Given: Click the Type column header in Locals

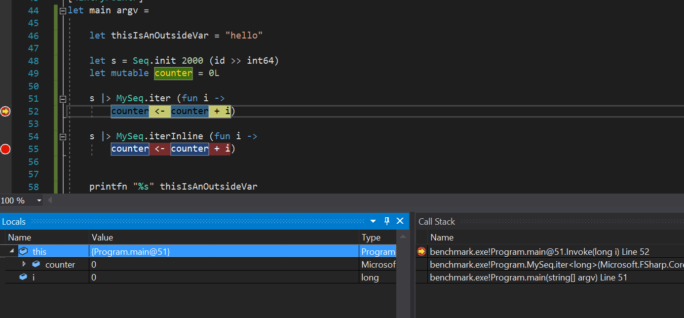Looking at the screenshot, I should pos(378,238).
